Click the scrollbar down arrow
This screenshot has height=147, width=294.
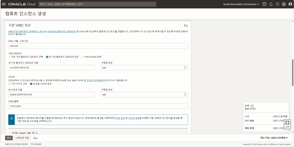pyautogui.click(x=292, y=132)
